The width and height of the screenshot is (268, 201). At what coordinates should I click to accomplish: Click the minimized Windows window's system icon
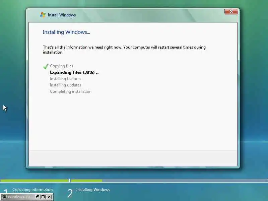click(5, 197)
